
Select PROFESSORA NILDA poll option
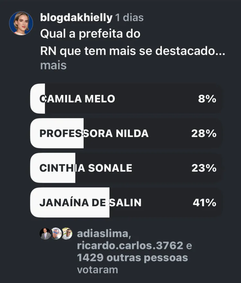click(x=127, y=133)
